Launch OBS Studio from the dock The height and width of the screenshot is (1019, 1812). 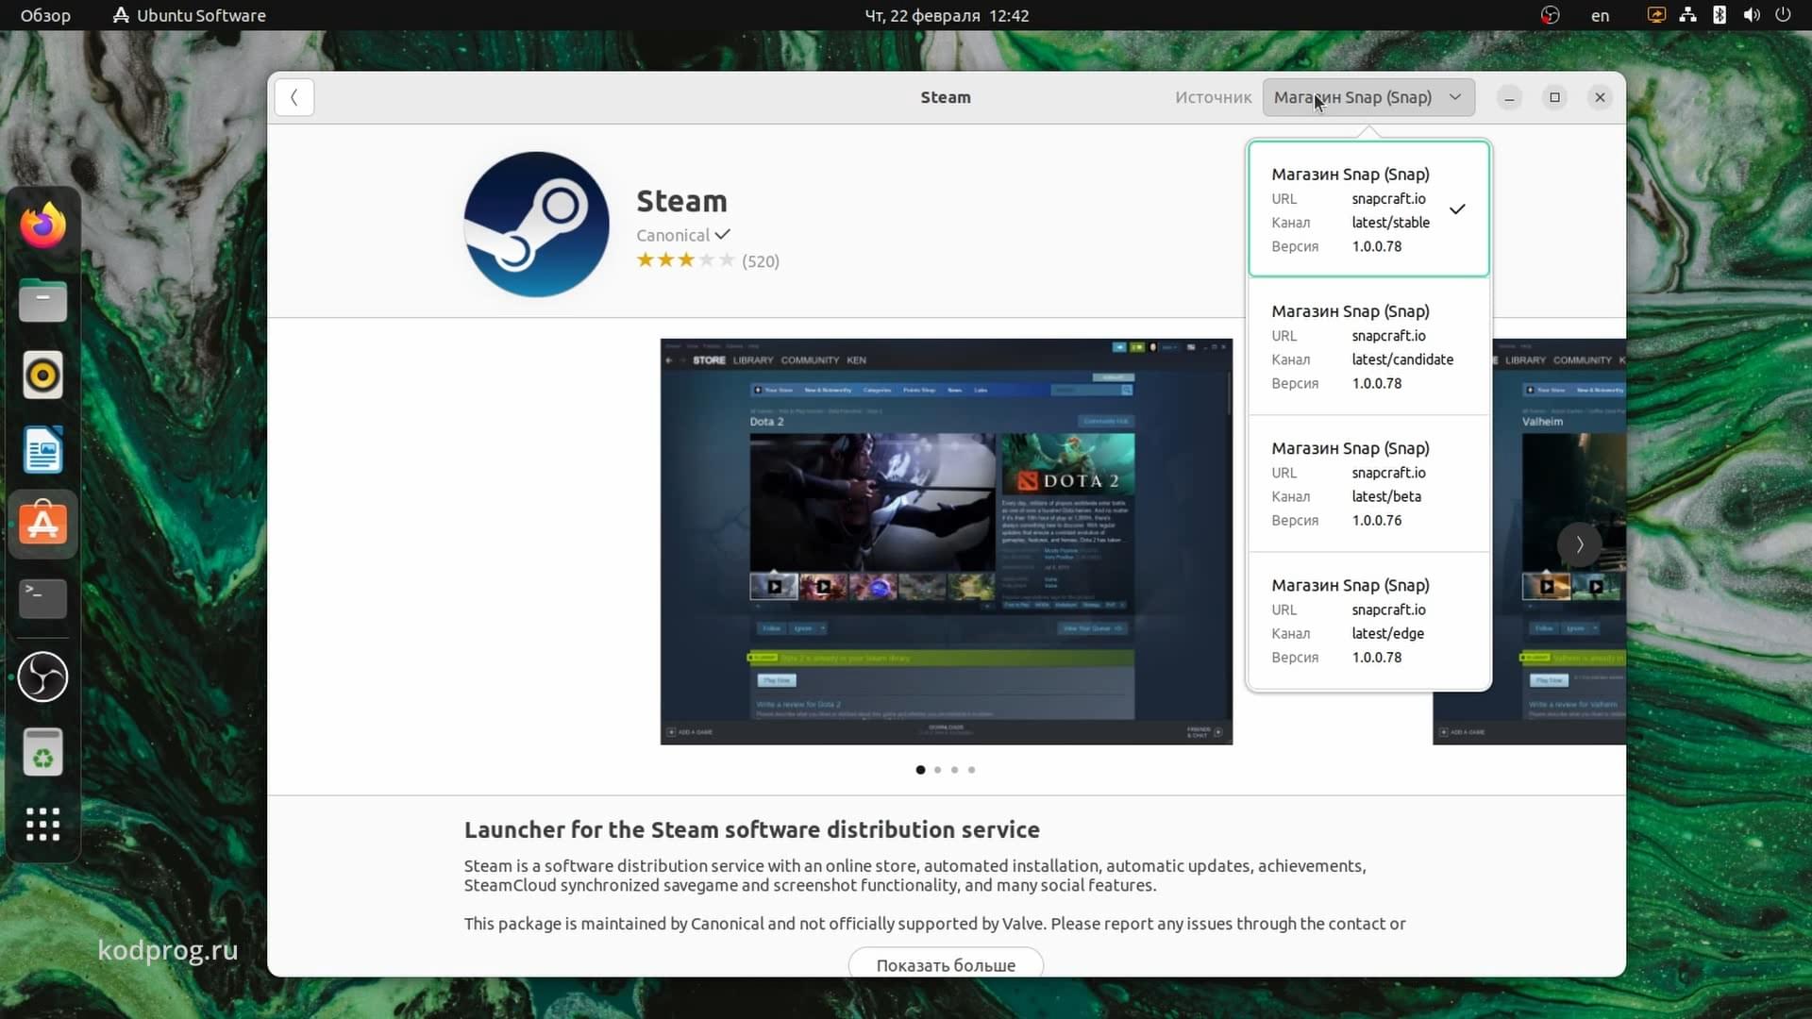(x=42, y=677)
